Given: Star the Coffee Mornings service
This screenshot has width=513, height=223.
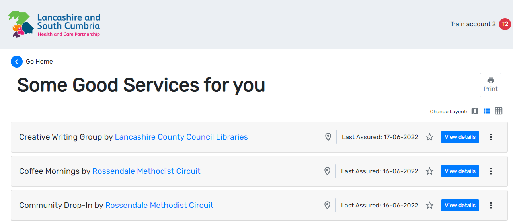Looking at the screenshot, I should 429,171.
